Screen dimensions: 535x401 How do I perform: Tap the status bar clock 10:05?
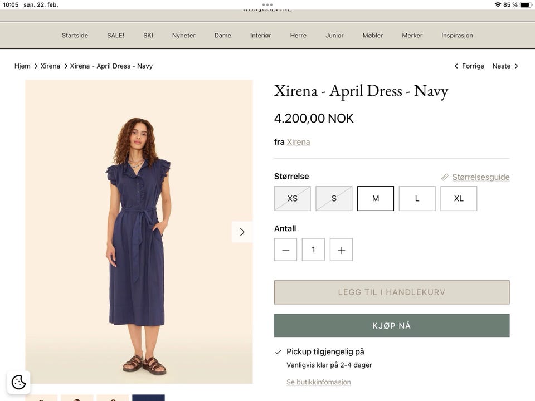tap(11, 5)
